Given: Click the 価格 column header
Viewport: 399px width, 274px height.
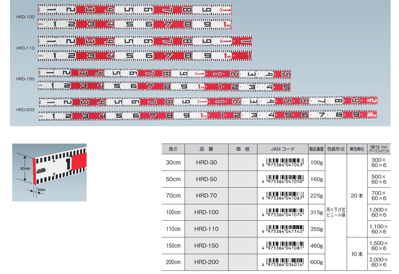Looking at the screenshot, I should 243,149.
